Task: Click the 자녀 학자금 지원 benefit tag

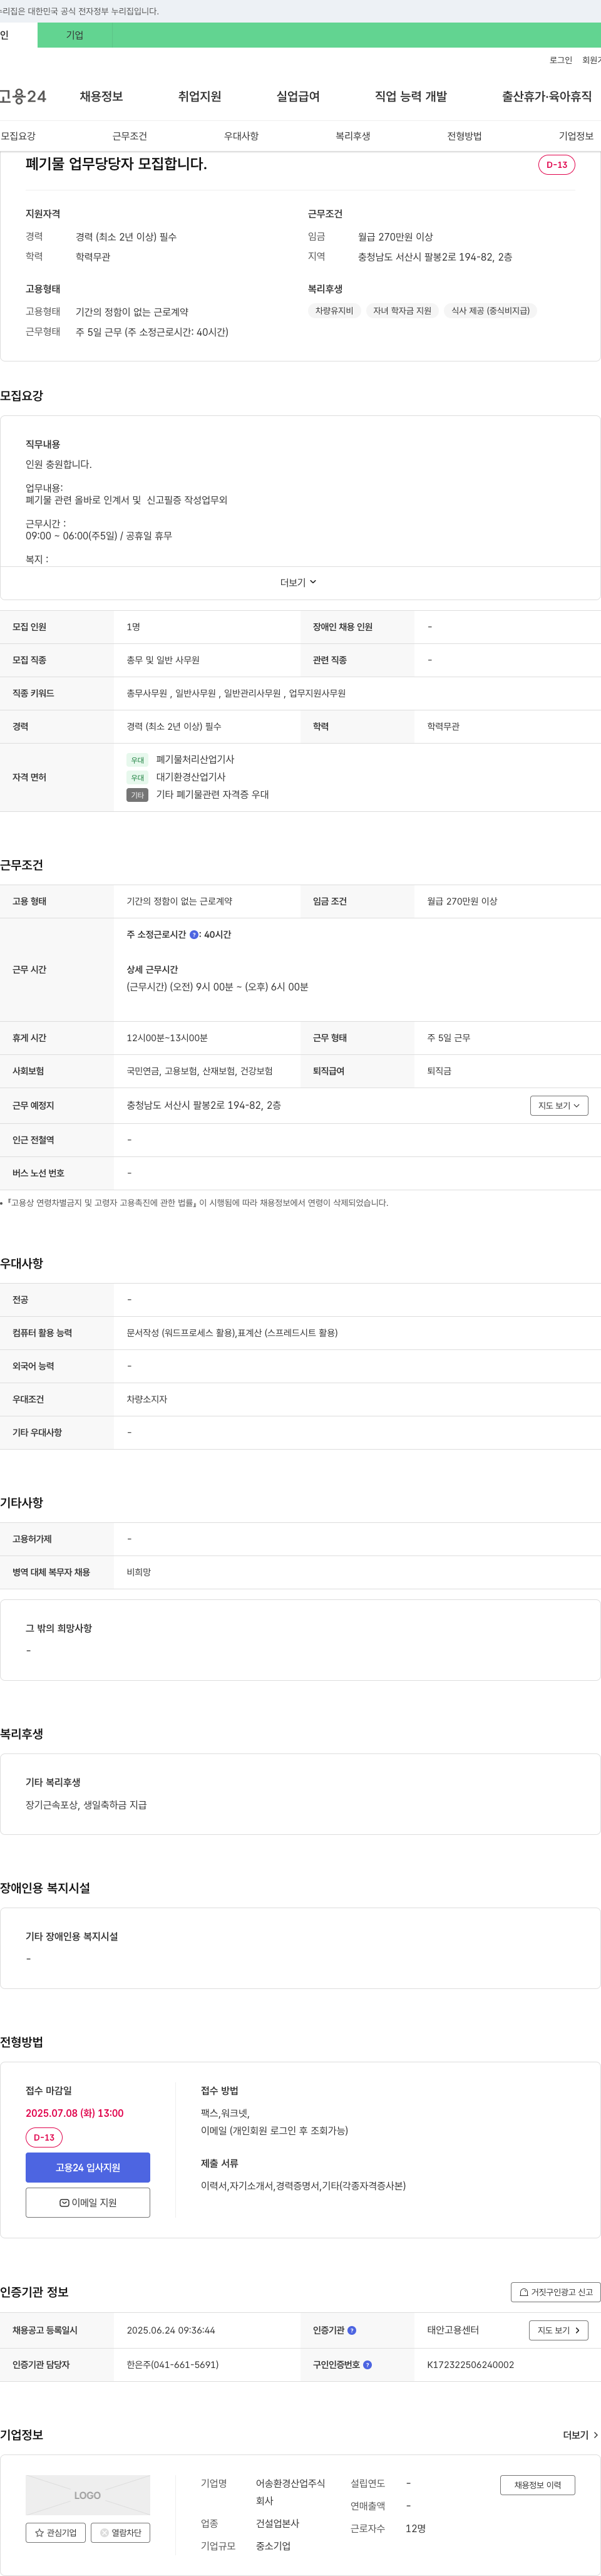Action: (x=402, y=311)
